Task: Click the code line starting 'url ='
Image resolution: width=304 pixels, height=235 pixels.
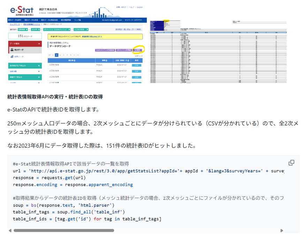Action: point(149,171)
